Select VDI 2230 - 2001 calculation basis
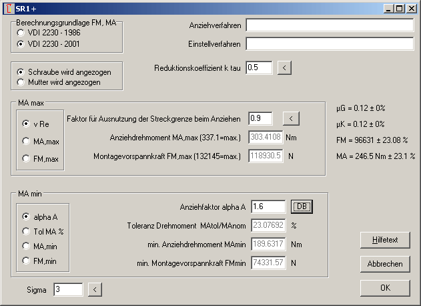Viewport: 421px width, 306px height. tap(21, 43)
